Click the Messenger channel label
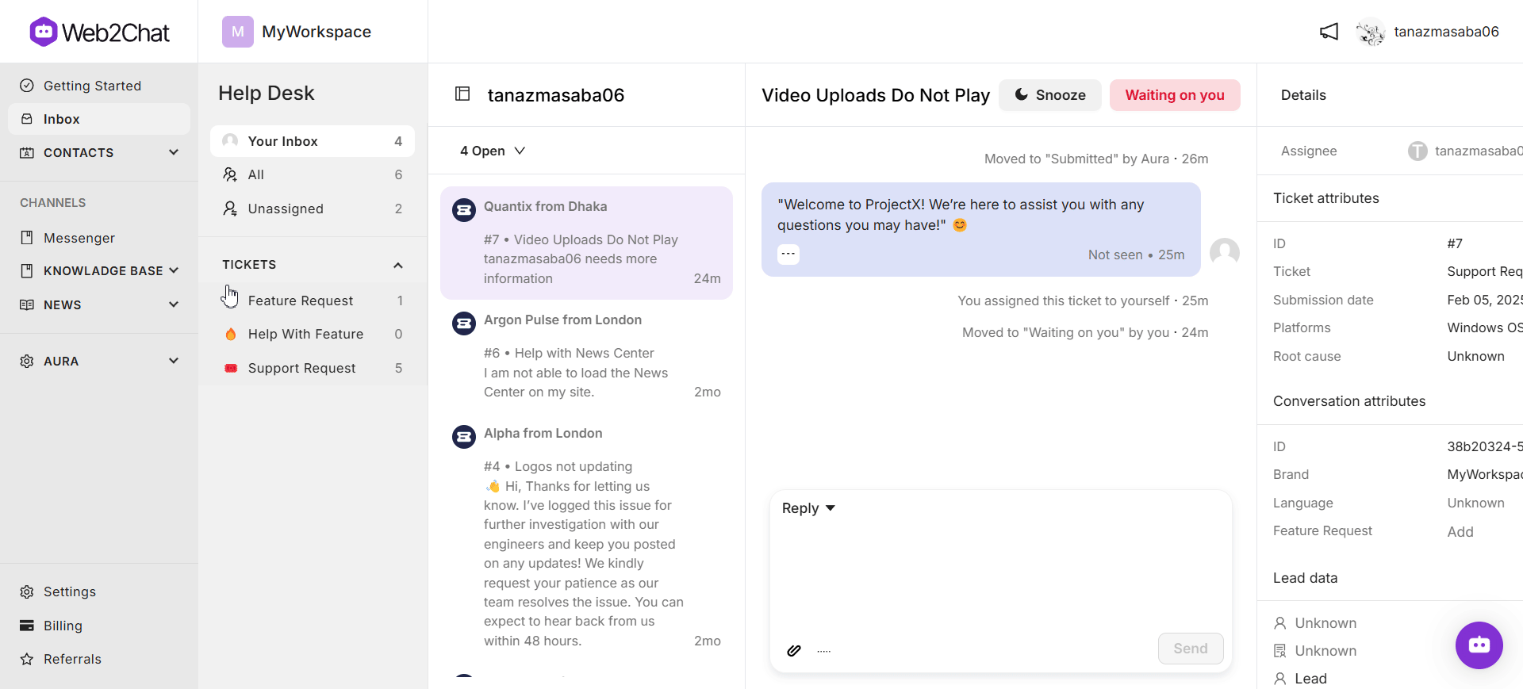The width and height of the screenshot is (1523, 689). (79, 238)
